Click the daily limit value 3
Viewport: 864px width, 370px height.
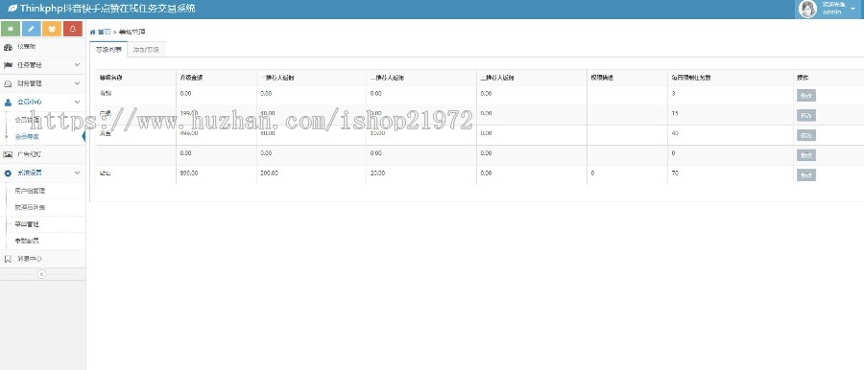click(x=673, y=94)
